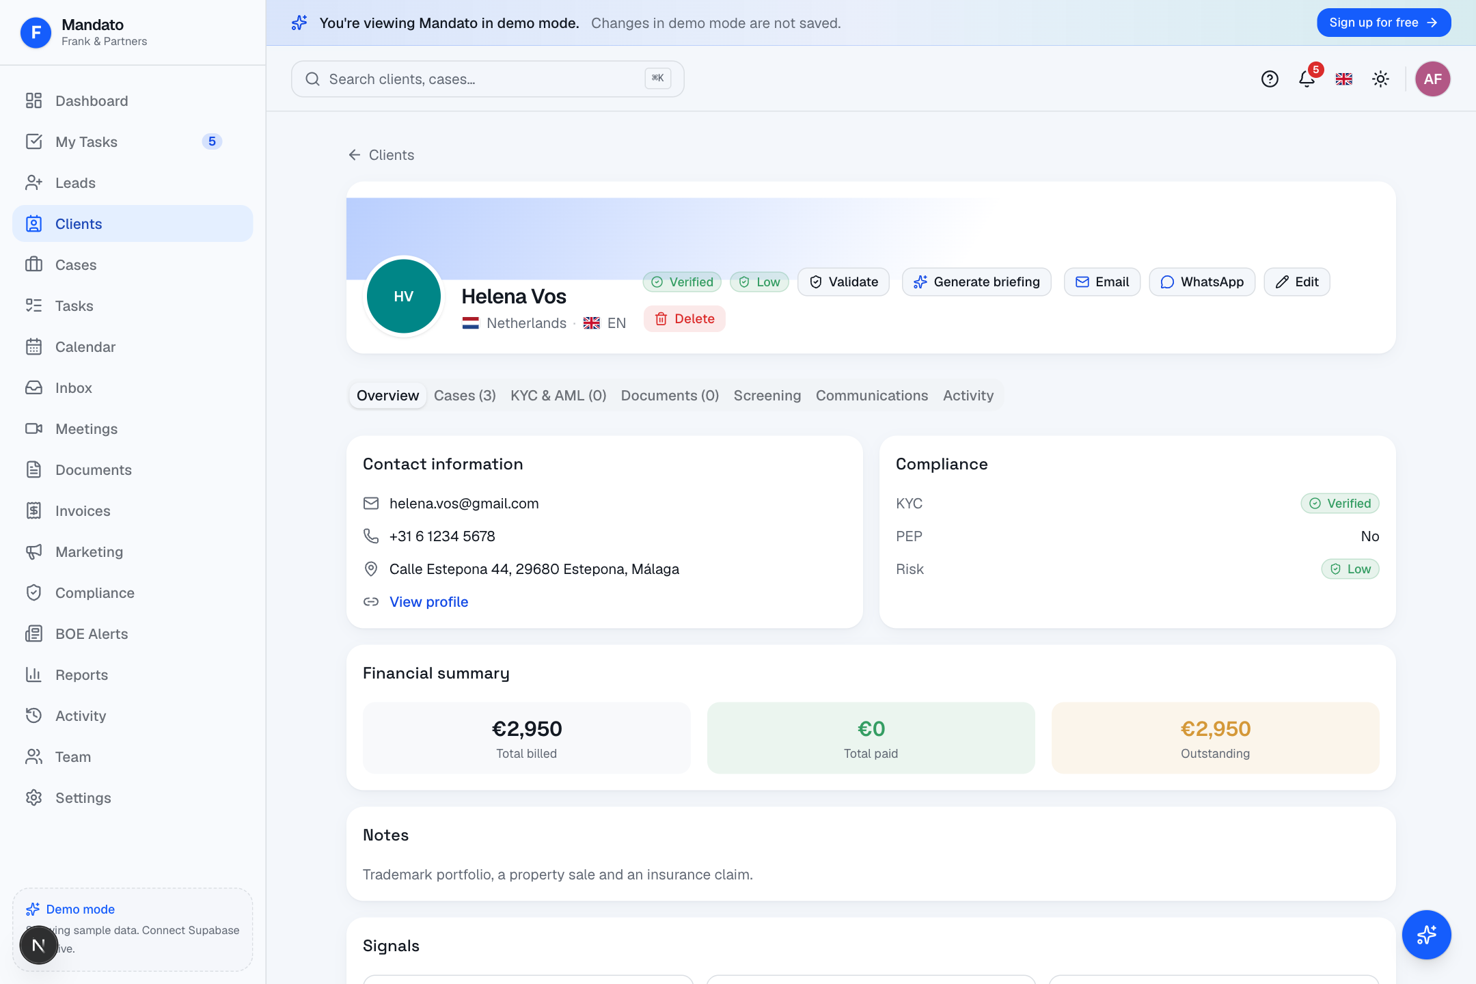
Task: Open Tasks list icon in sidebar
Action: tap(33, 305)
